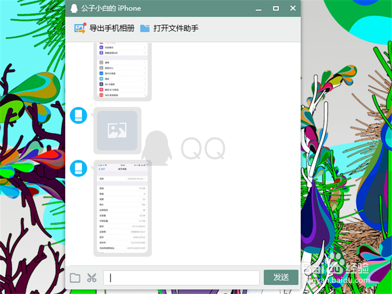
Task: Click phone avatar beside About phone screenshot
Action: pos(78,168)
